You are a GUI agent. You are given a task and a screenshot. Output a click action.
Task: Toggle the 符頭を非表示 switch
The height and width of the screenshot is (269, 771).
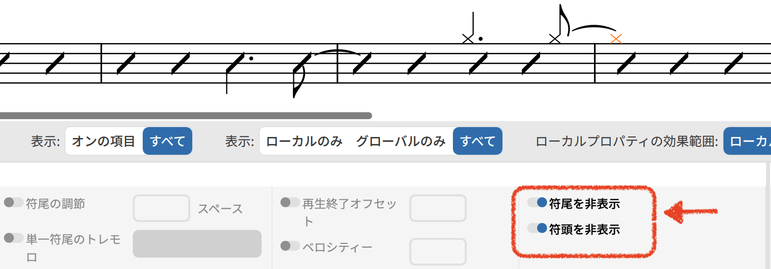537,228
